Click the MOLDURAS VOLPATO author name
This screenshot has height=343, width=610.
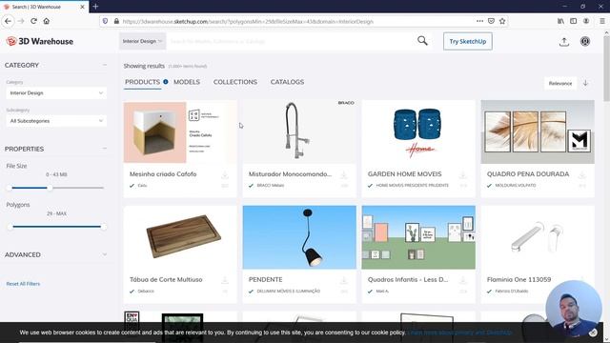[515, 186]
